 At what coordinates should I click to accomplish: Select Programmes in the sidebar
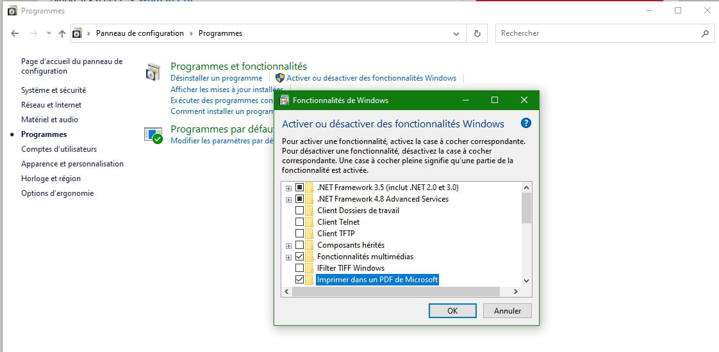pyautogui.click(x=44, y=134)
